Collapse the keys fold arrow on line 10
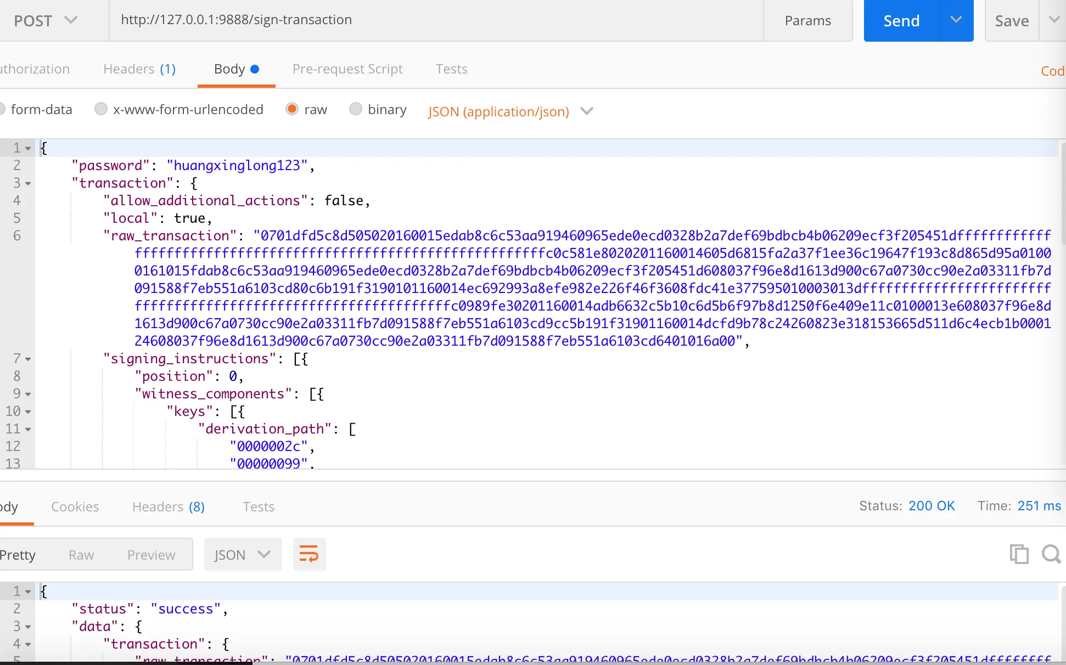 pos(28,412)
